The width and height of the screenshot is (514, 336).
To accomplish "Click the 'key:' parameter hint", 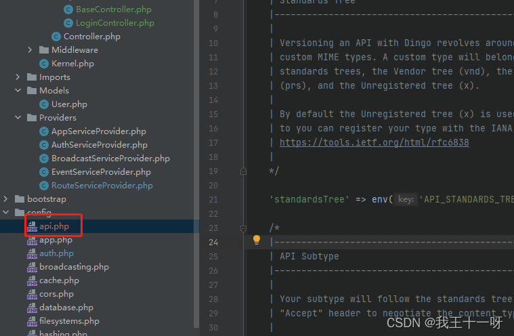I will [x=406, y=199].
